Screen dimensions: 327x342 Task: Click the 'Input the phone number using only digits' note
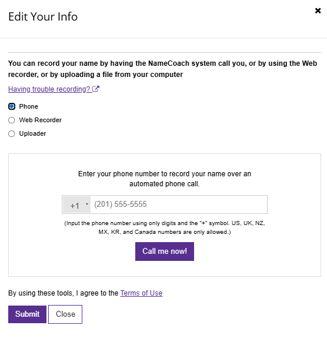pyautogui.click(x=165, y=227)
